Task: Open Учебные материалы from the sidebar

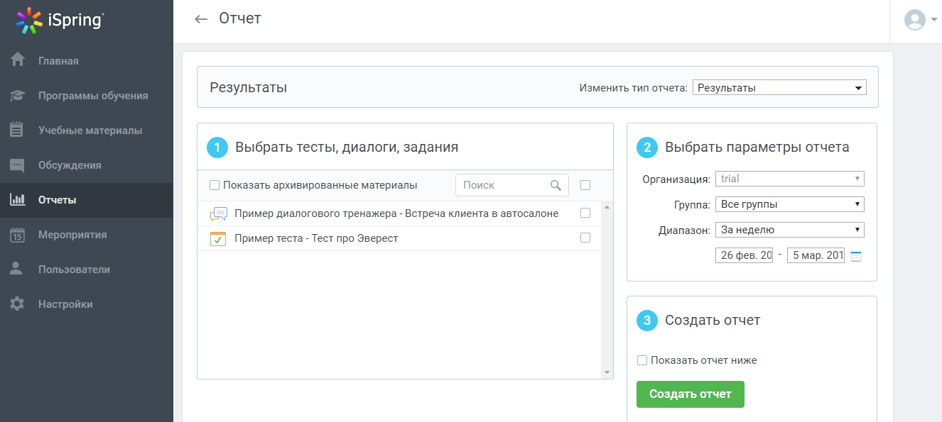Action: (x=18, y=130)
